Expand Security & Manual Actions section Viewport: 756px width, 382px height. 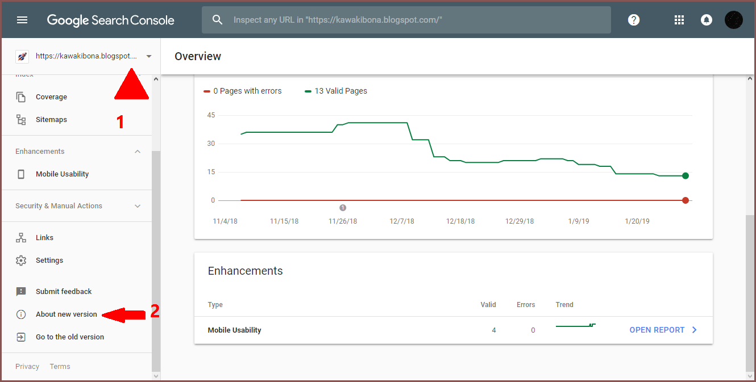click(x=138, y=206)
